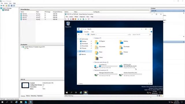Image resolution: width=185 pixels, height=104 pixels.
Task: Open Task View on guest VM taskbar
Action: tap(76, 92)
